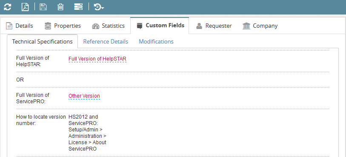Image resolution: width=346 pixels, height=157 pixels.
Task: Click the black Full Version of HelpSTAR: label
Action: [33, 61]
